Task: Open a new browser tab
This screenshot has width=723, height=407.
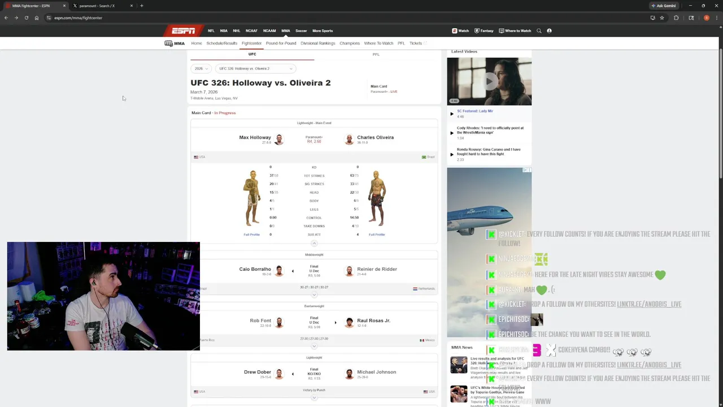Action: click(x=141, y=6)
